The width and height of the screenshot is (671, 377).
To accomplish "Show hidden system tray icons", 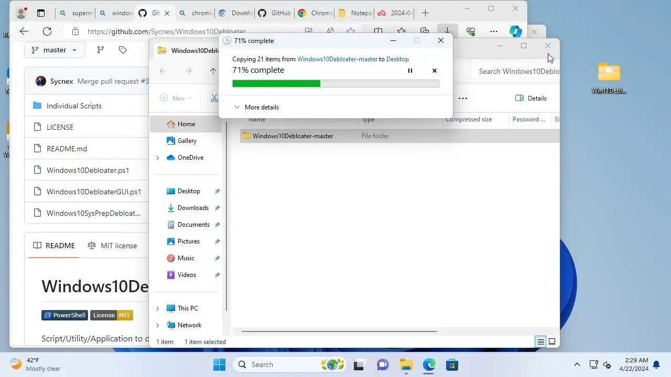I will [x=577, y=364].
